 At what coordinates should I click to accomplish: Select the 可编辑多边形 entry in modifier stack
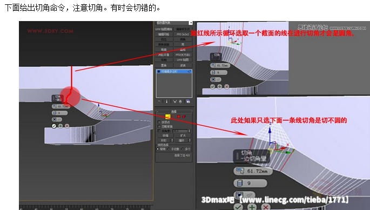coord(174,71)
